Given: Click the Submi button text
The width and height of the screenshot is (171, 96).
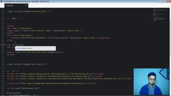Looking at the screenshot, I should pos(51,52).
